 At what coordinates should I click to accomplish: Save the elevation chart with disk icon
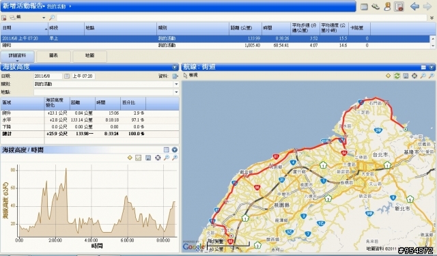[148, 158]
